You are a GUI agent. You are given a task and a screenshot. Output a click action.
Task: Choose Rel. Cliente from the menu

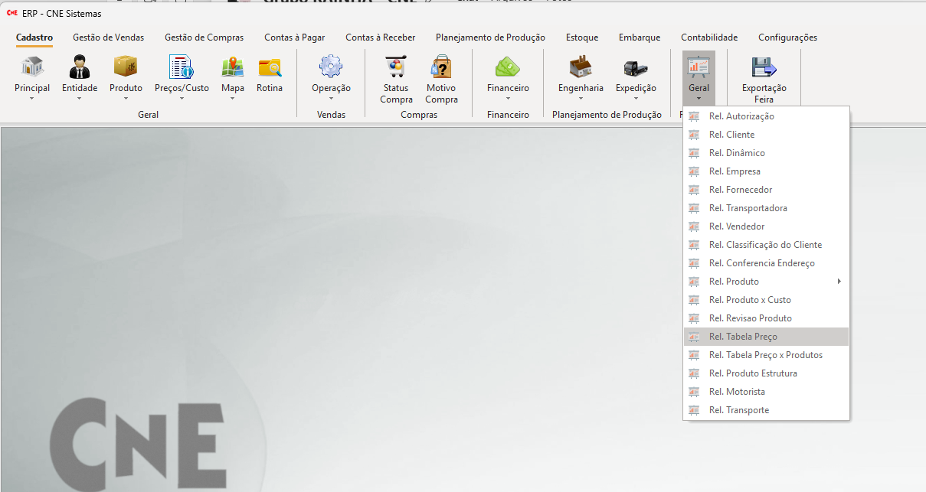click(731, 135)
